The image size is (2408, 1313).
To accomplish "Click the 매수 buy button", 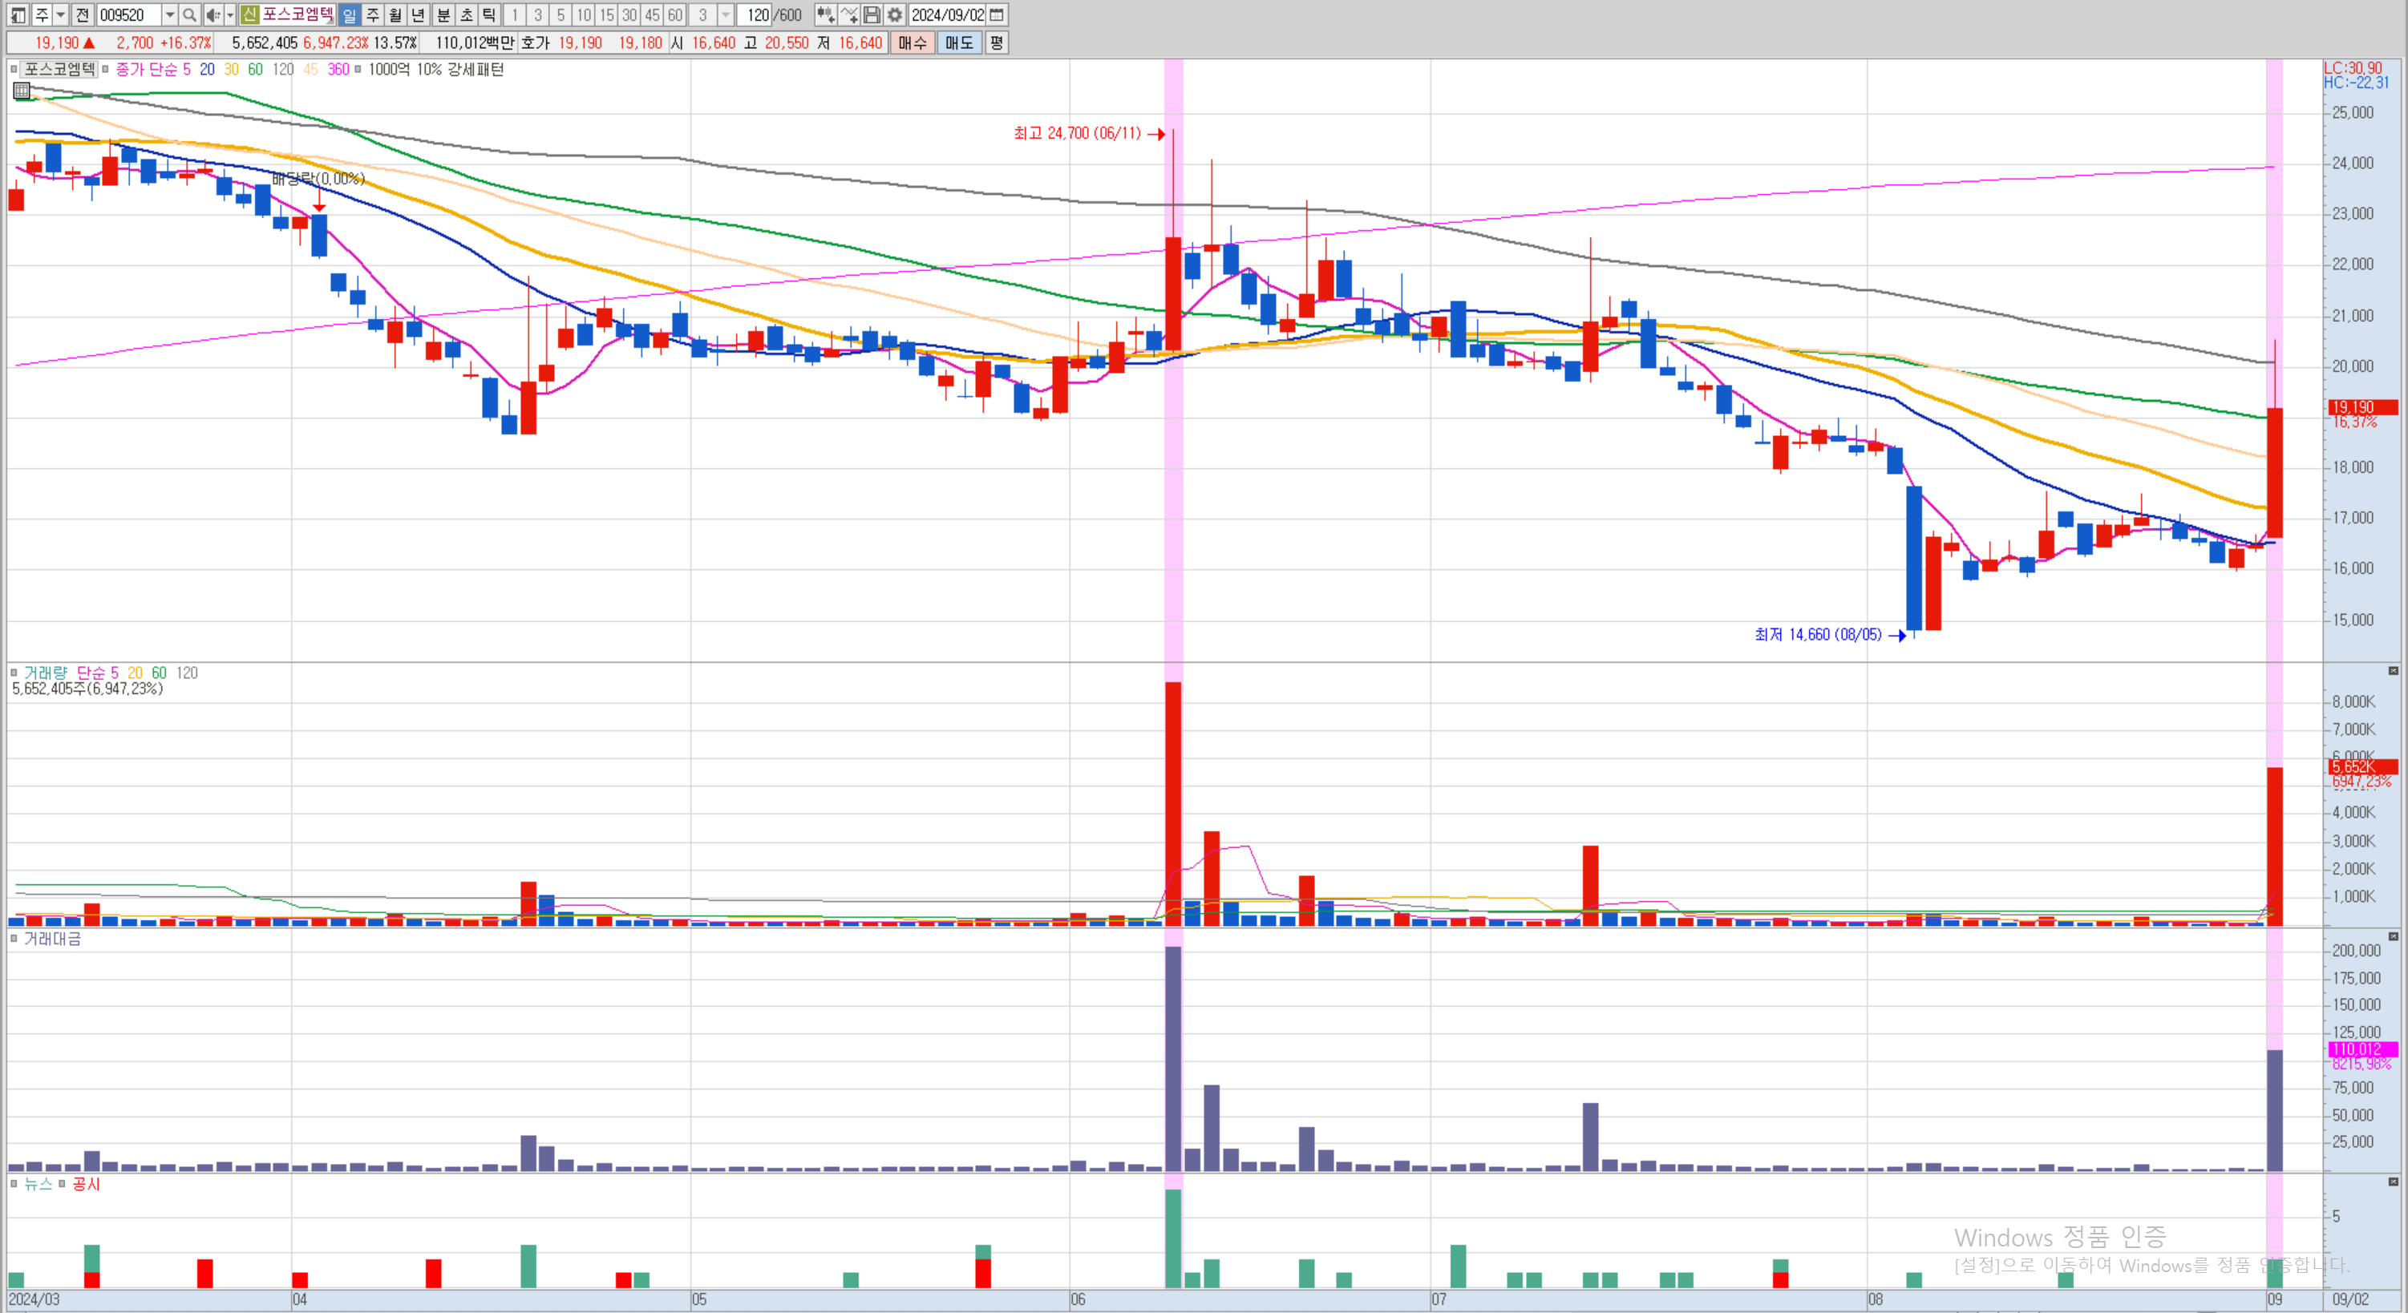I will [x=912, y=43].
